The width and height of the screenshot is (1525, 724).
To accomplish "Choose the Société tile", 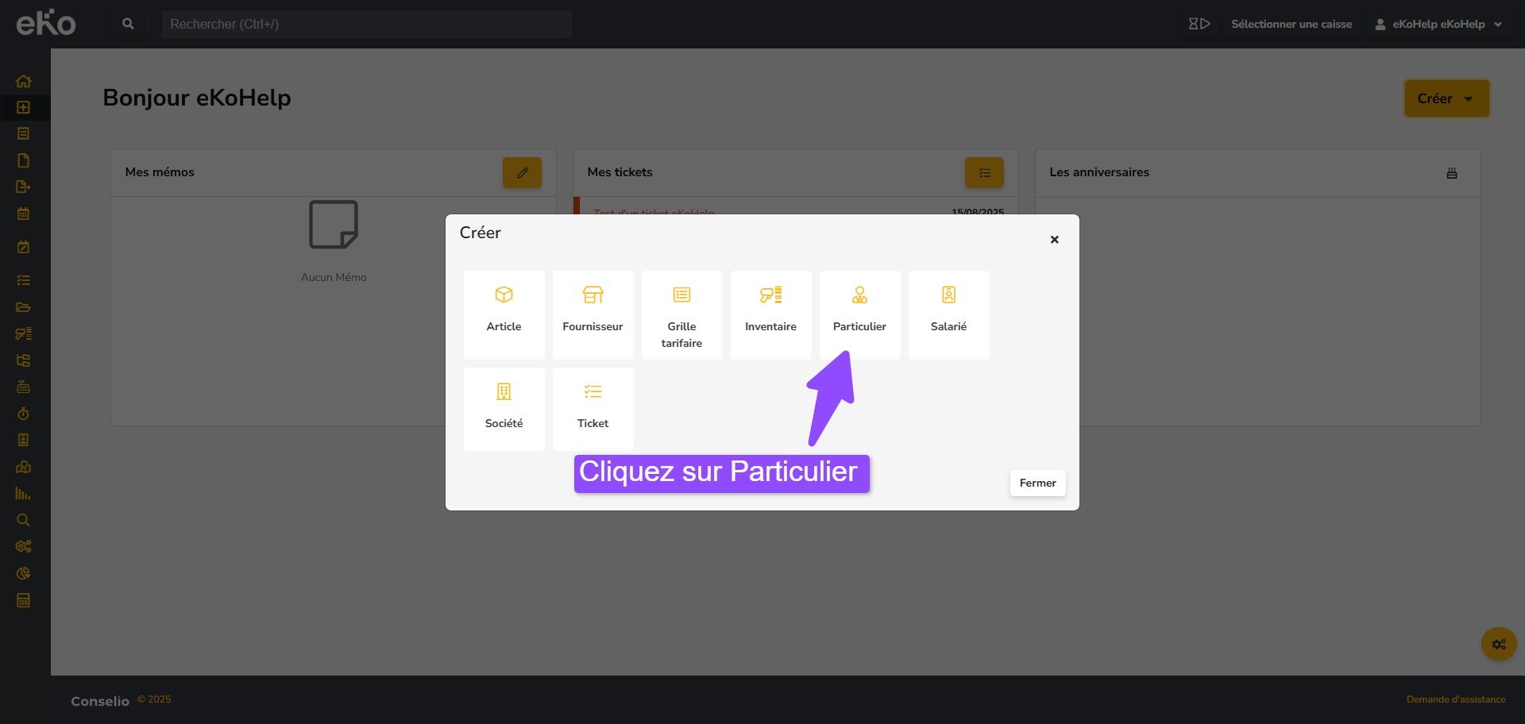I will pyautogui.click(x=504, y=408).
